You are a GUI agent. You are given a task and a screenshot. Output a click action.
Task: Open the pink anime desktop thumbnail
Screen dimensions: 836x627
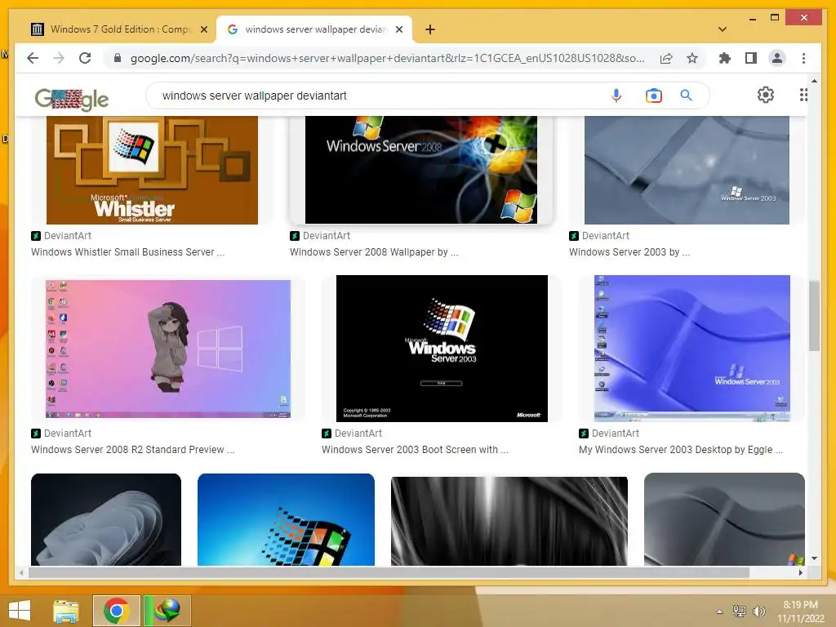tap(168, 348)
